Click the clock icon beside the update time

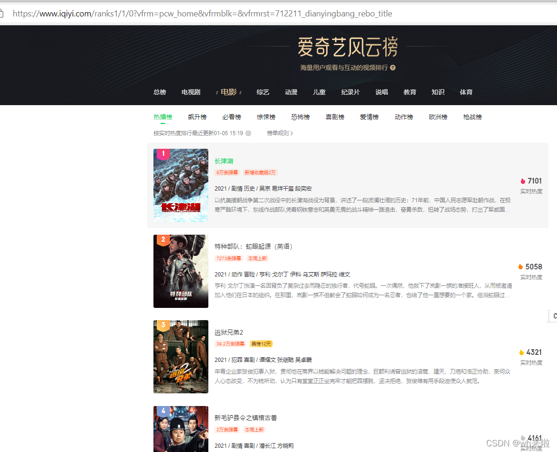click(x=248, y=133)
